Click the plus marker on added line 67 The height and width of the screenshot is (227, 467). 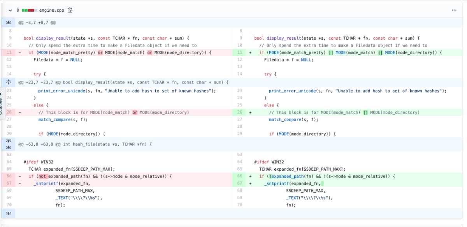click(251, 183)
